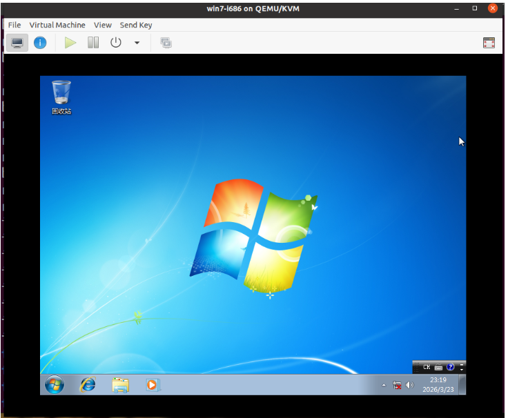Open the volume speaker tray icon
This screenshot has height=418, width=508.
409,385
